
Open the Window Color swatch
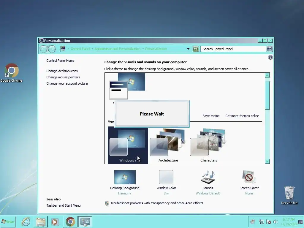click(x=166, y=177)
